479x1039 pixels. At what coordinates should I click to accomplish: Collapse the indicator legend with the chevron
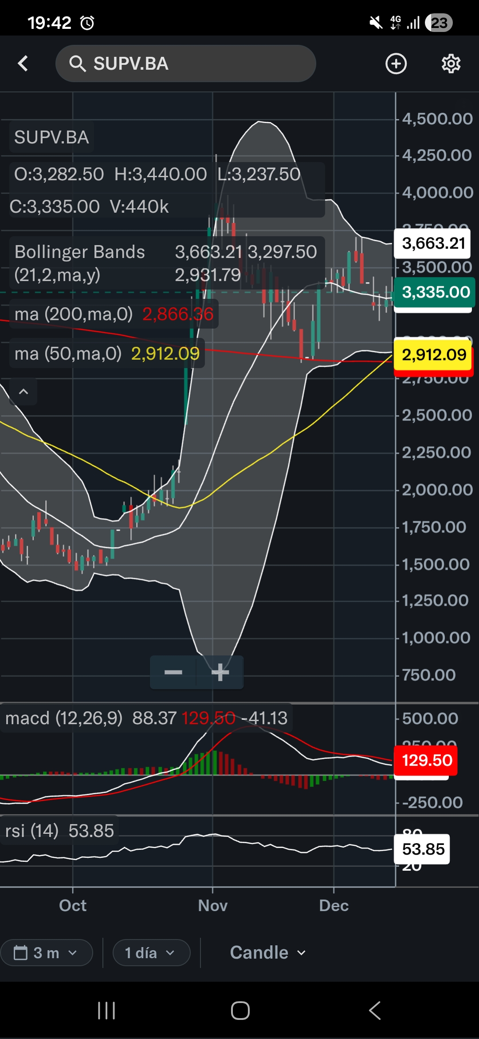tap(24, 392)
